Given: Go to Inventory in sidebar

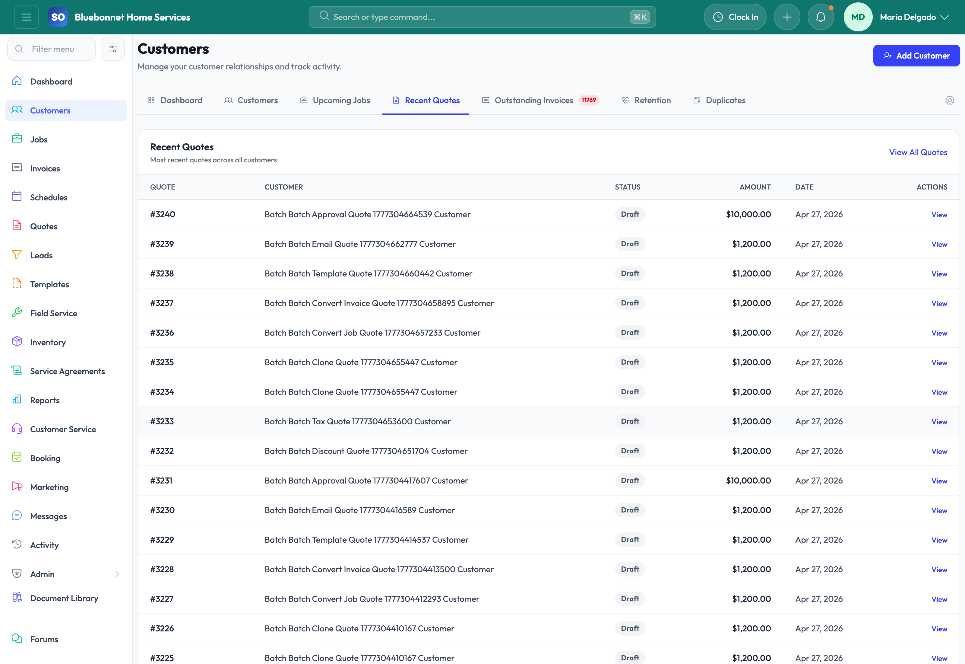Looking at the screenshot, I should click(x=66, y=342).
